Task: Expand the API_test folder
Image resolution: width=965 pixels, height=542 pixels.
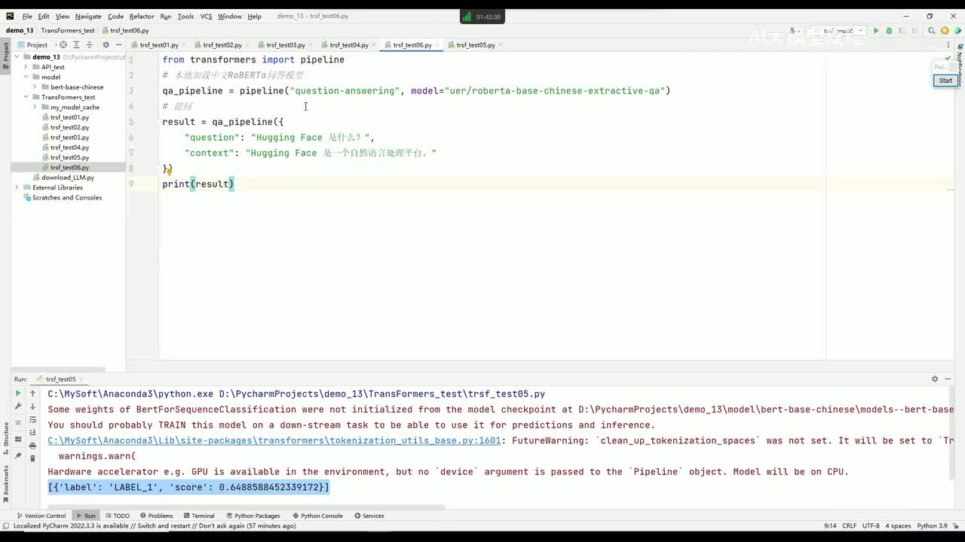Action: pos(26,67)
